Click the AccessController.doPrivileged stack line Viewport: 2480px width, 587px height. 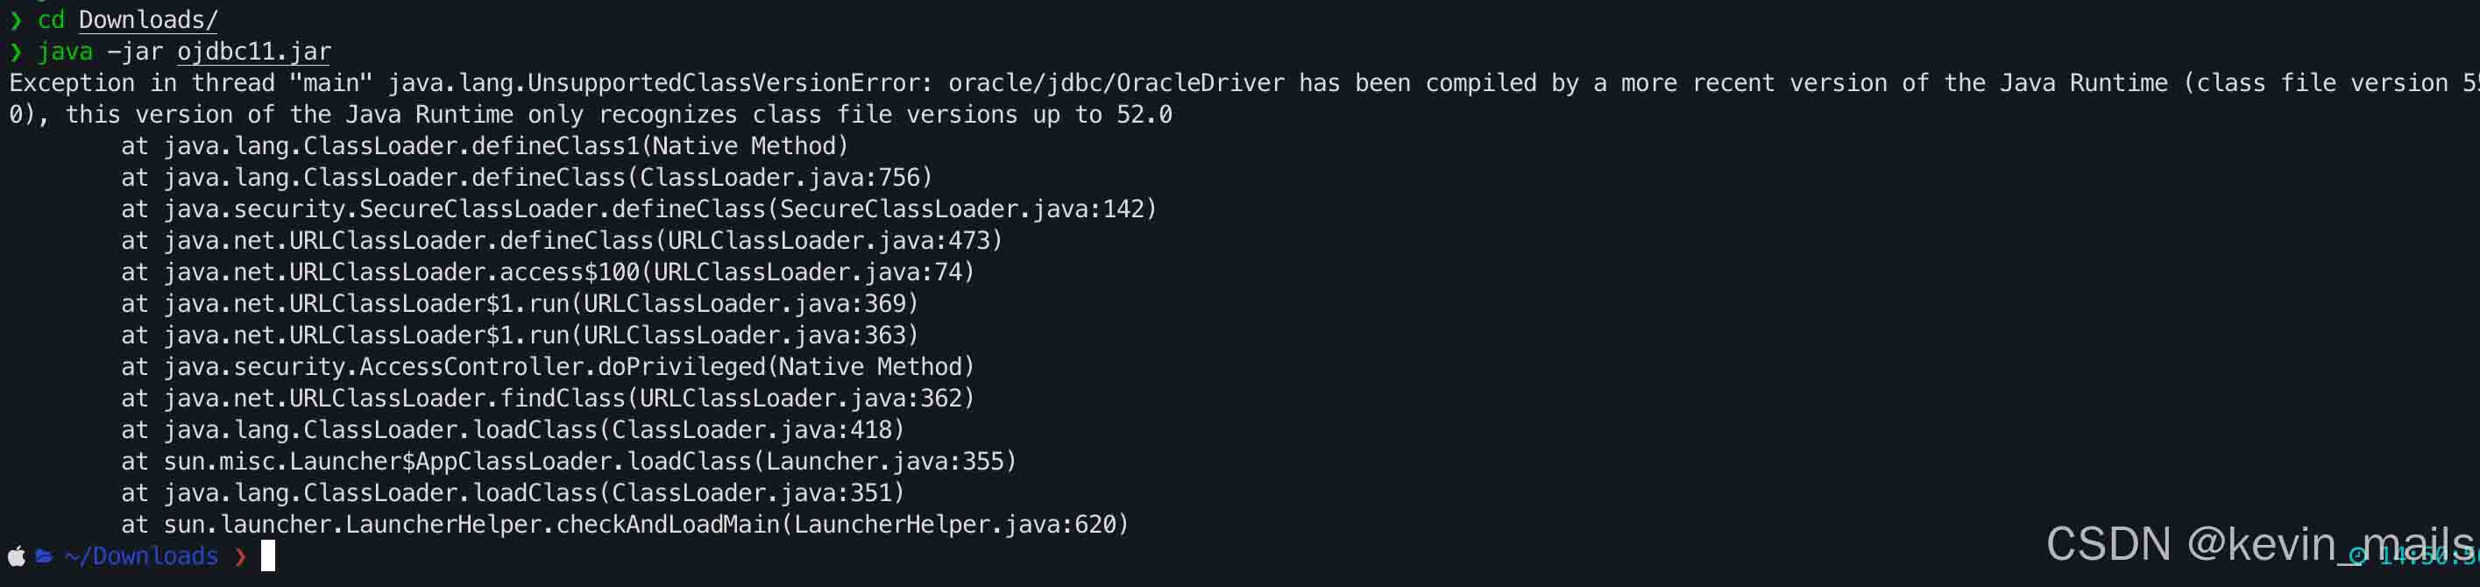(548, 366)
